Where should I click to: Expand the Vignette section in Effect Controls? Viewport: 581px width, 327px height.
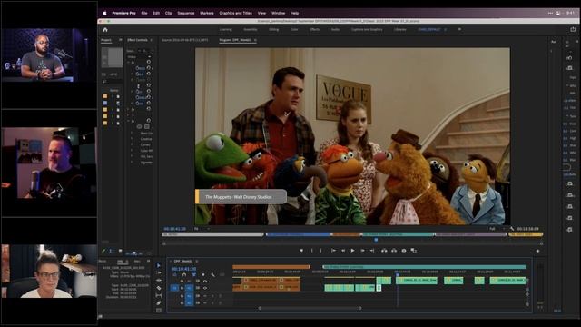click(132, 163)
